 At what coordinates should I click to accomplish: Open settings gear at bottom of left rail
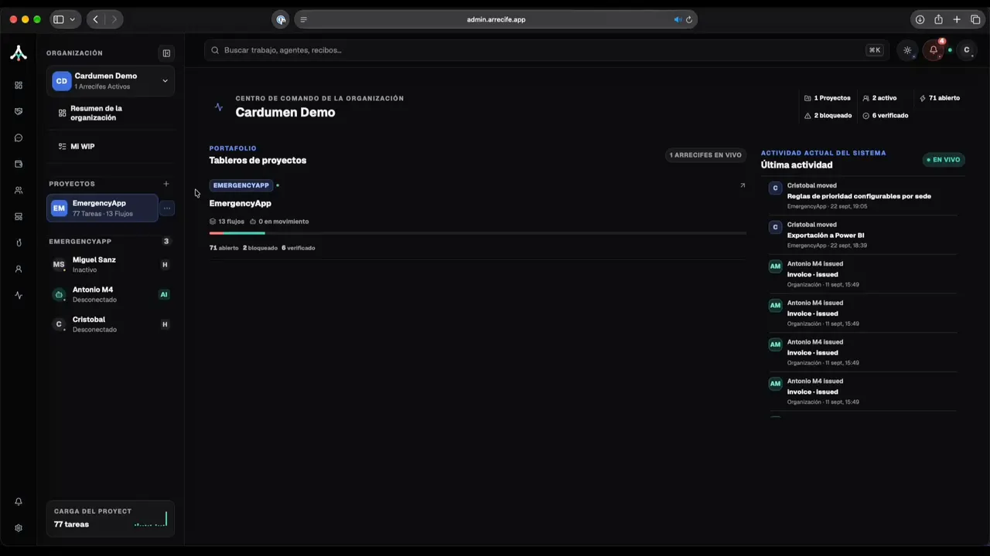pos(19,527)
